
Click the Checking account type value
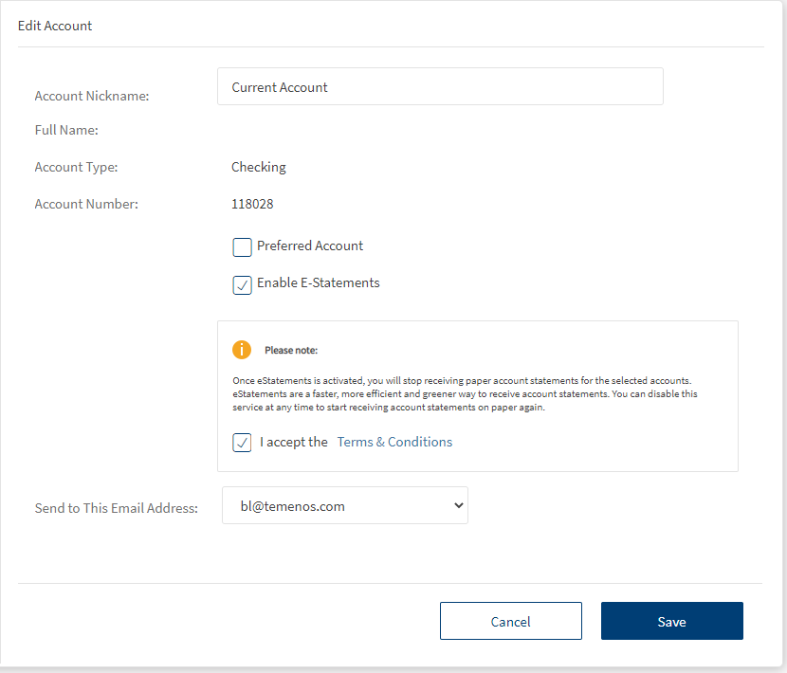click(x=258, y=167)
